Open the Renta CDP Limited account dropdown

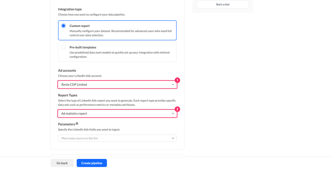pos(117,85)
